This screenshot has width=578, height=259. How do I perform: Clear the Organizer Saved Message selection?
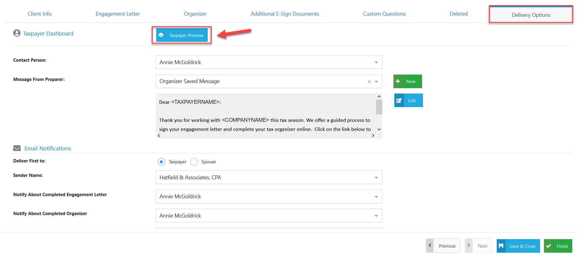click(x=369, y=82)
